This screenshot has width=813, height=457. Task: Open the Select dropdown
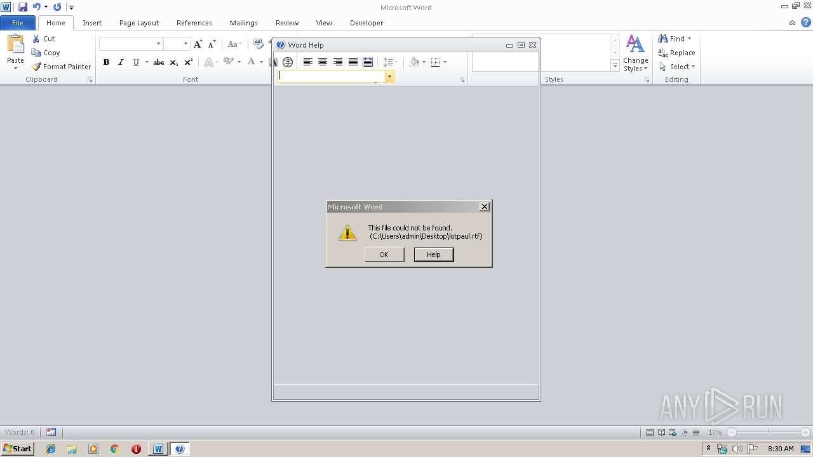(x=677, y=67)
